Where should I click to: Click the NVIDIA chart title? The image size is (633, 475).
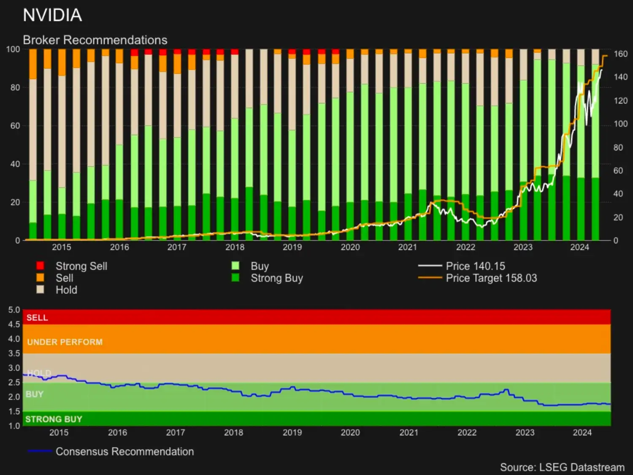click(52, 15)
